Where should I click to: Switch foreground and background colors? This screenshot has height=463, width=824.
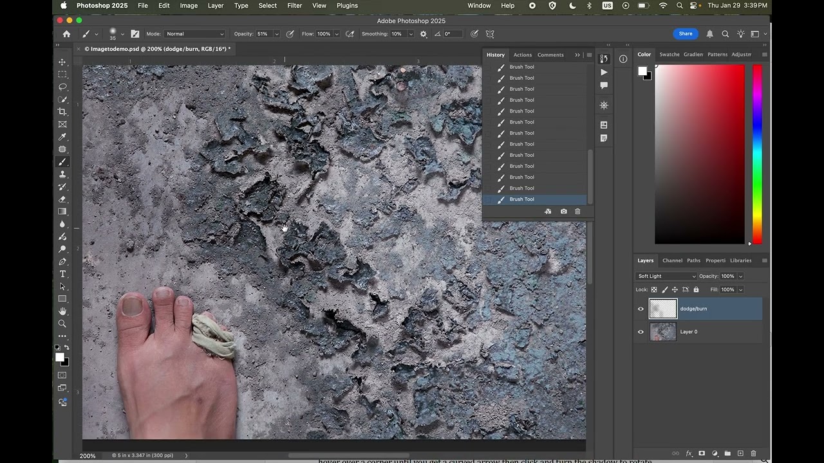[66, 347]
